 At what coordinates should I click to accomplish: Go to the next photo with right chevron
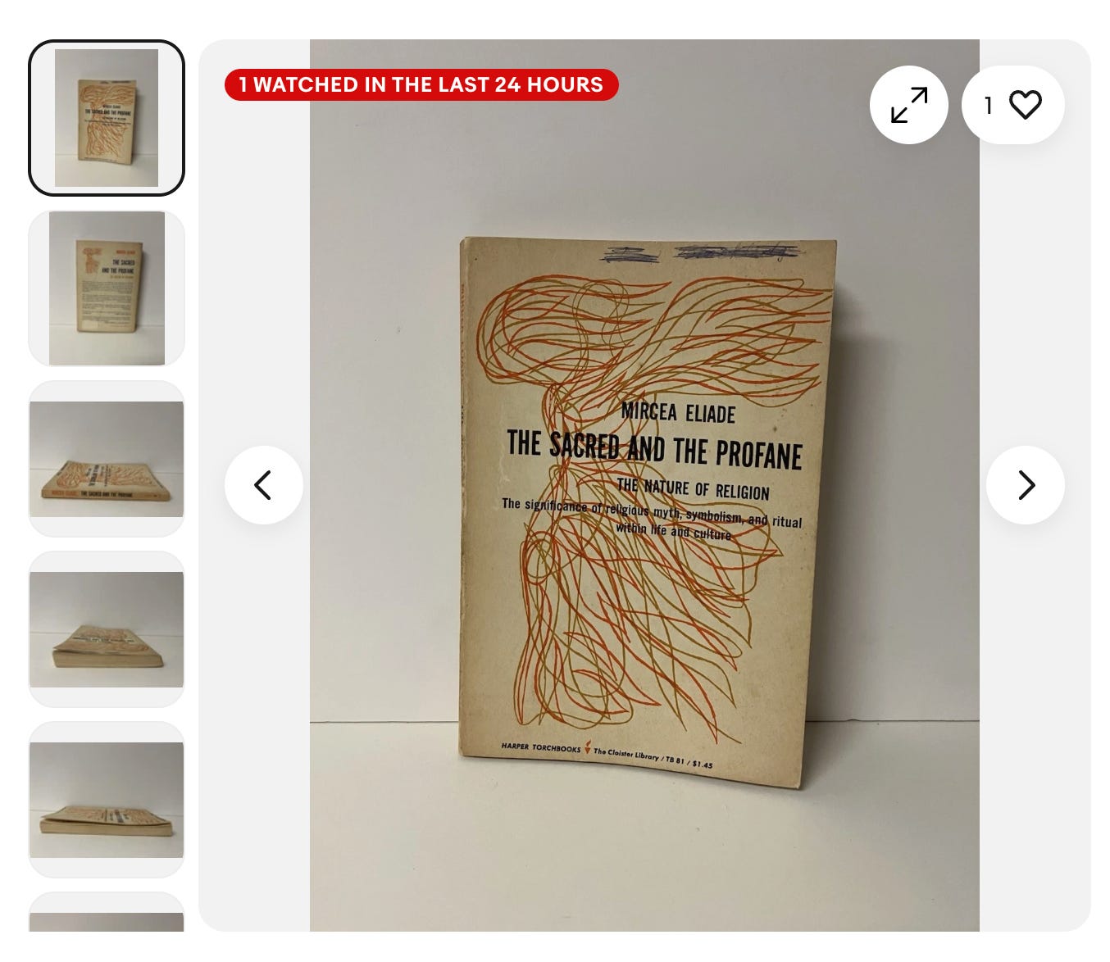tap(1026, 485)
